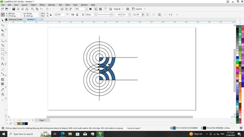Image resolution: width=244 pixels, height=137 pixels.
Task: Open the end arrowhead dropdown
Action: (x=130, y=14)
